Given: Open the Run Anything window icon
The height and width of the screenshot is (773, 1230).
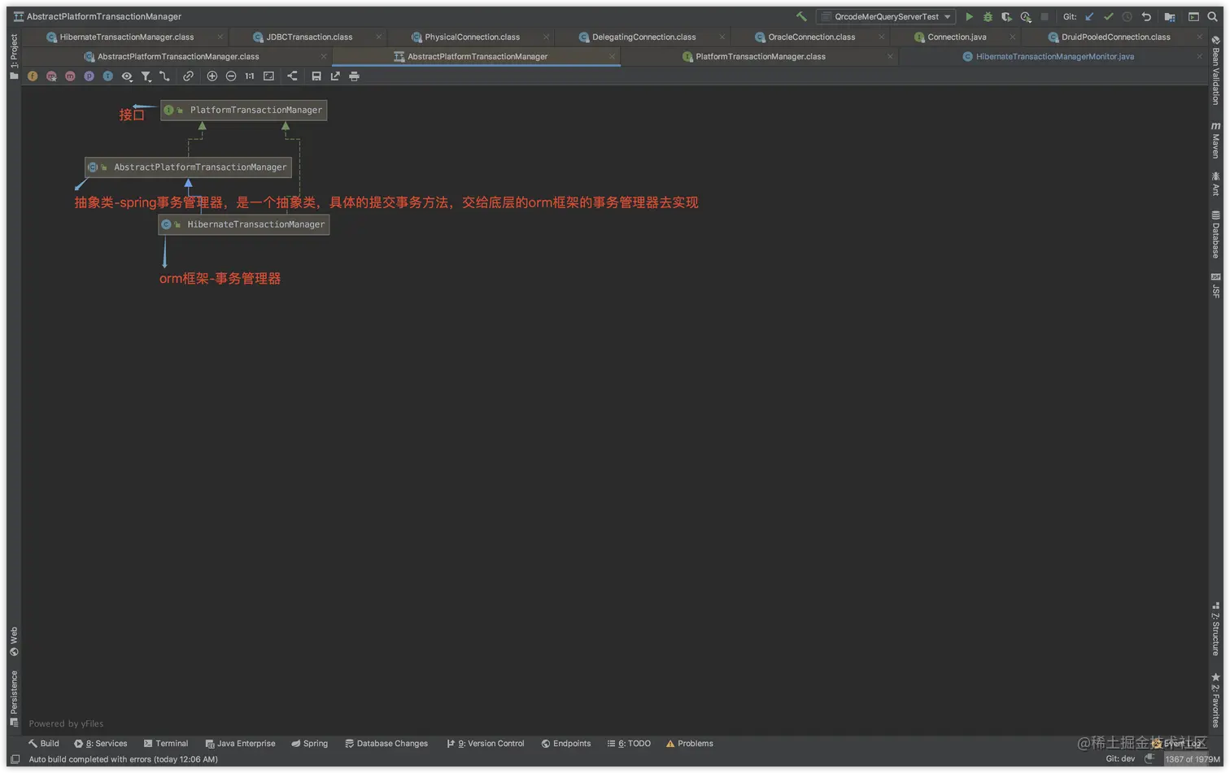Looking at the screenshot, I should click(x=1193, y=16).
